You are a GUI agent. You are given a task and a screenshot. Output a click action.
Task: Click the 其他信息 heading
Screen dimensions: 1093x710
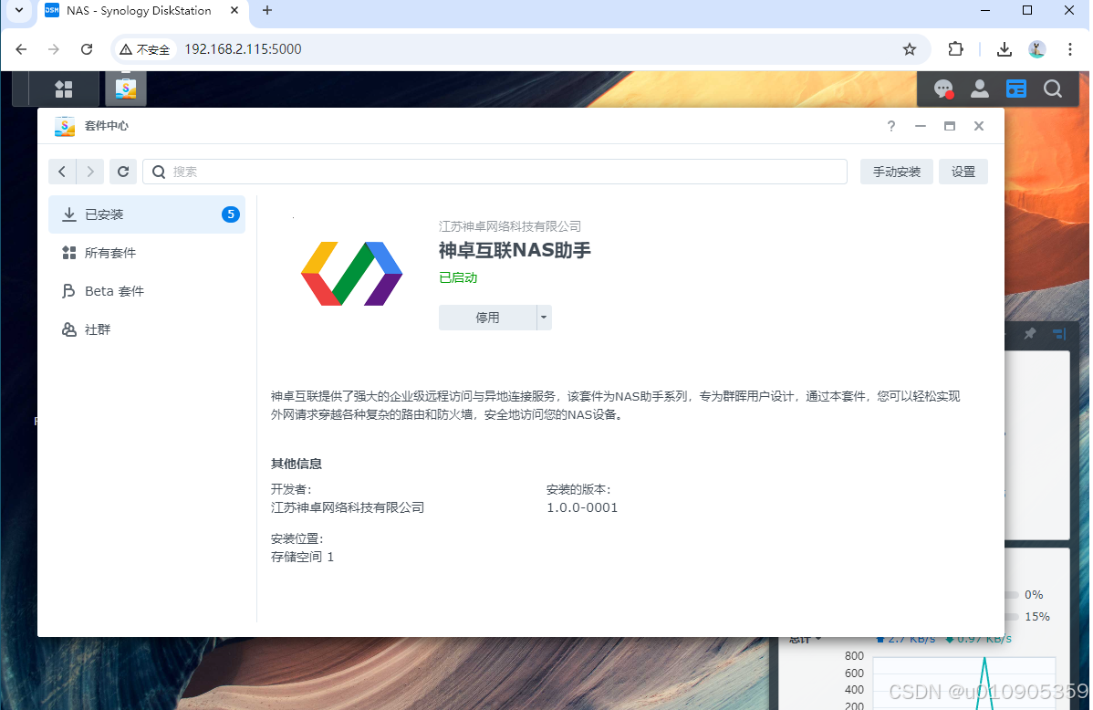pyautogui.click(x=297, y=464)
